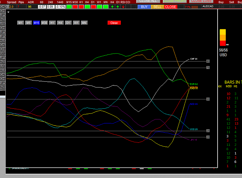Click the CLOSE LOSS button

click(201, 1)
